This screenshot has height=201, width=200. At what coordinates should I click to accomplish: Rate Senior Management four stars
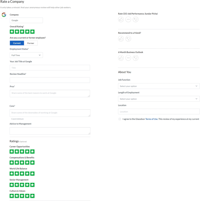coord(27,185)
